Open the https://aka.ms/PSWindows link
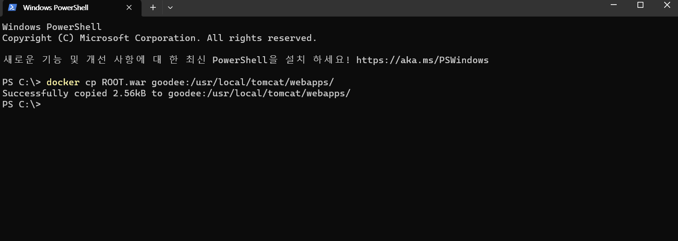678x241 pixels. (422, 60)
